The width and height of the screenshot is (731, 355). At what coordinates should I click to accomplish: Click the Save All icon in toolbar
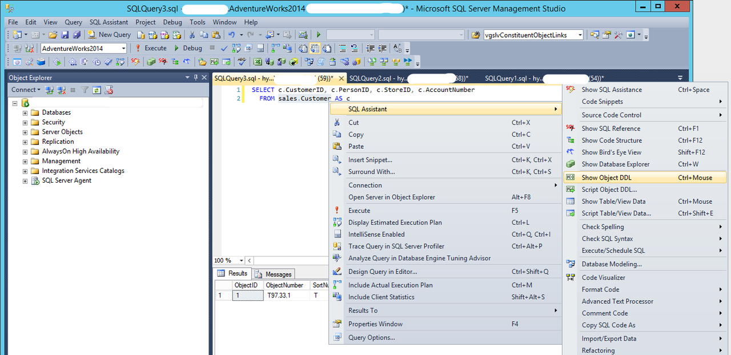[x=77, y=35]
